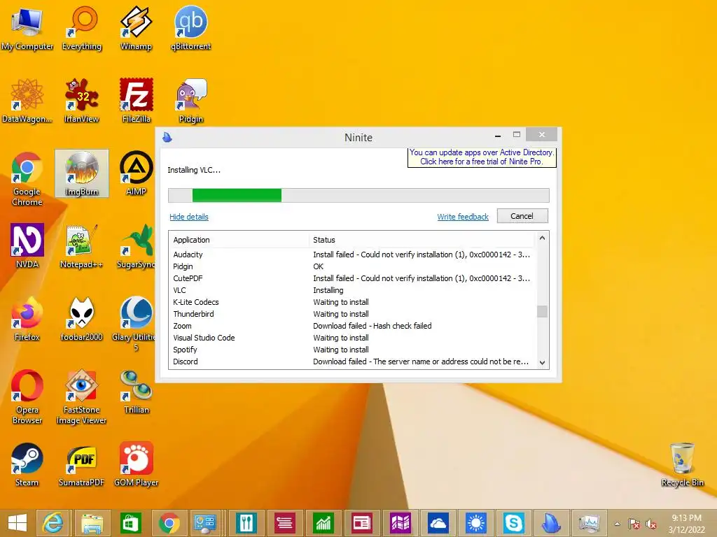717x537 pixels.
Task: Select the Firefox desktop shortcut
Action: pos(27,319)
